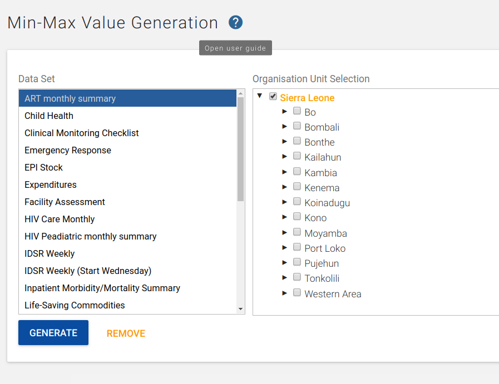Tick the Western Area checkbox

click(297, 292)
